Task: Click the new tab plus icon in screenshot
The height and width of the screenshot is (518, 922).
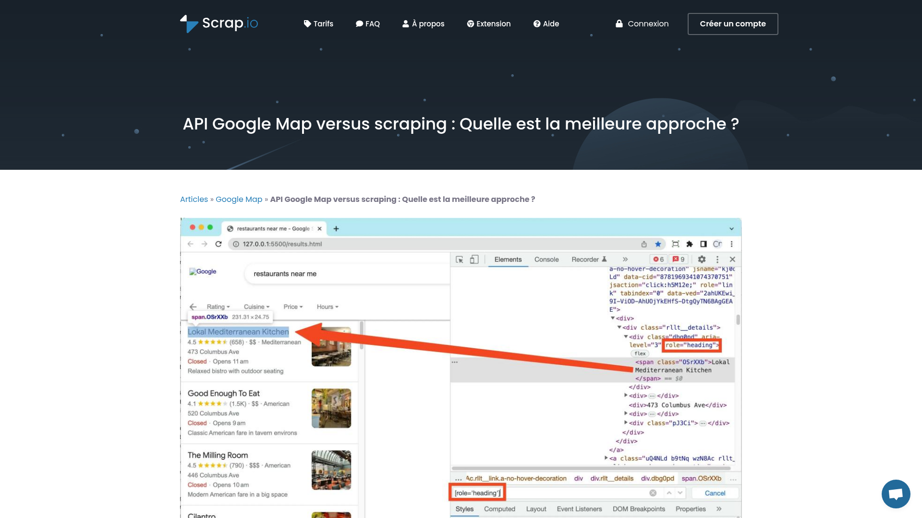Action: coord(336,229)
